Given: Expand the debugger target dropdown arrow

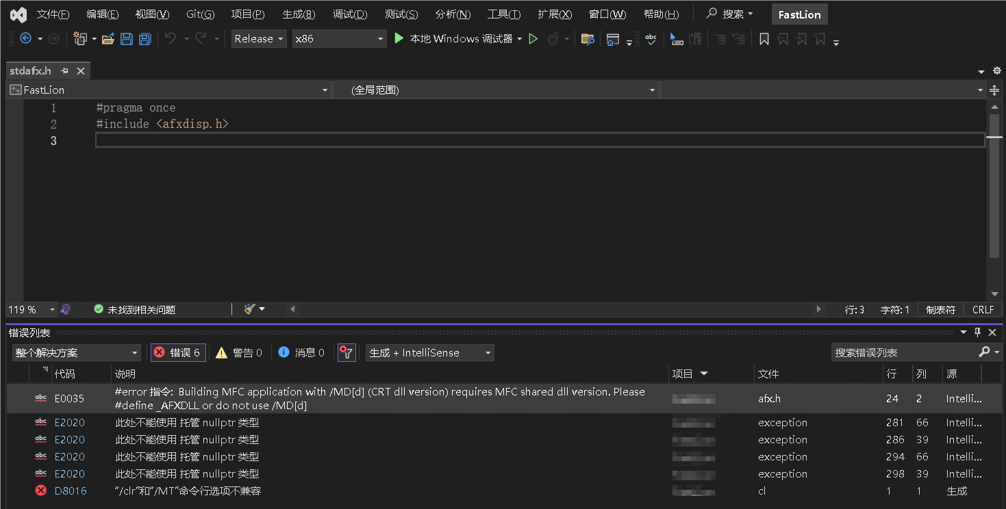Looking at the screenshot, I should click(x=520, y=39).
